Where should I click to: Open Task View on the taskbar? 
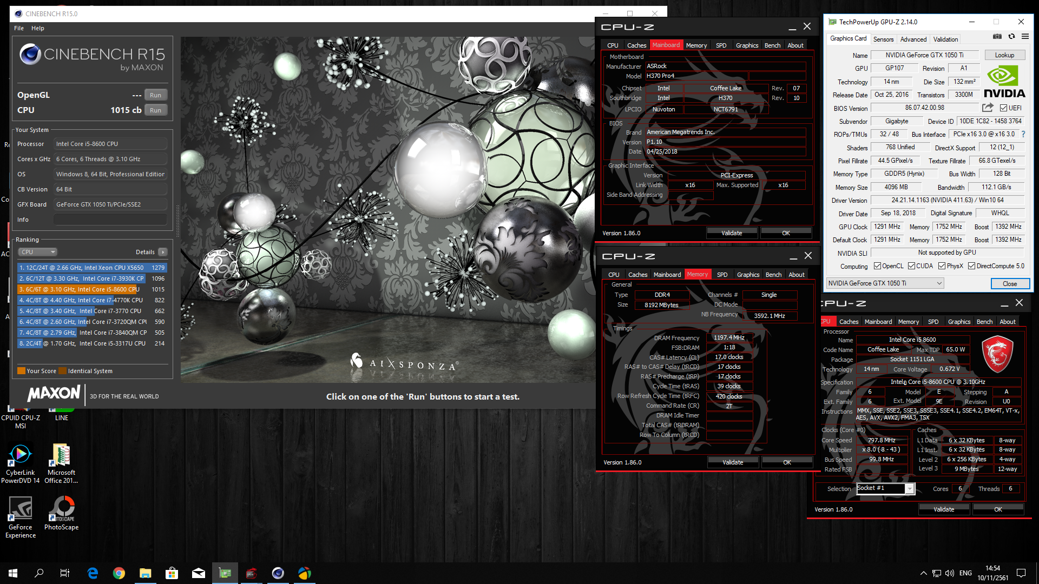click(65, 573)
